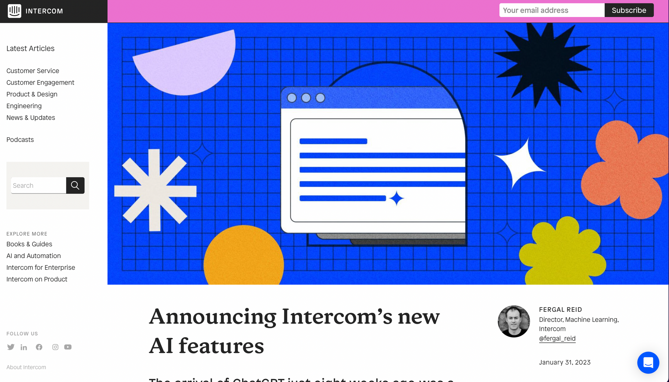Click the About Intercom link
669x382 pixels.
coord(26,367)
